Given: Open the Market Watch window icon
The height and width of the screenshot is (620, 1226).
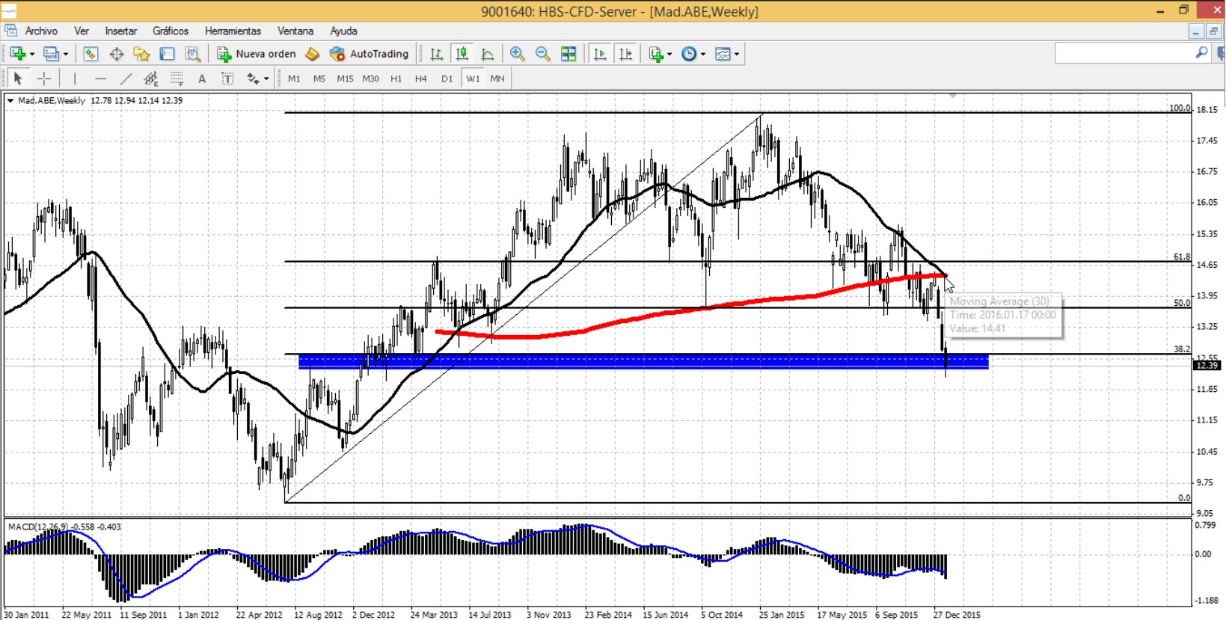Looking at the screenshot, I should click(x=91, y=54).
